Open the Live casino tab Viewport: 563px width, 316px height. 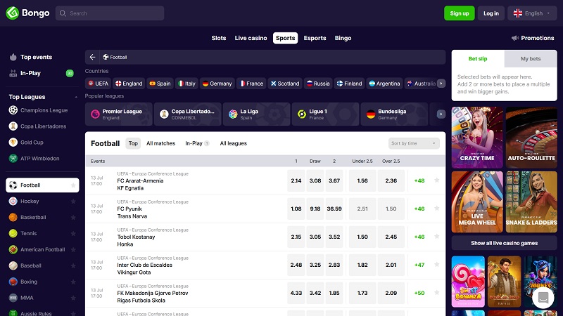[251, 38]
